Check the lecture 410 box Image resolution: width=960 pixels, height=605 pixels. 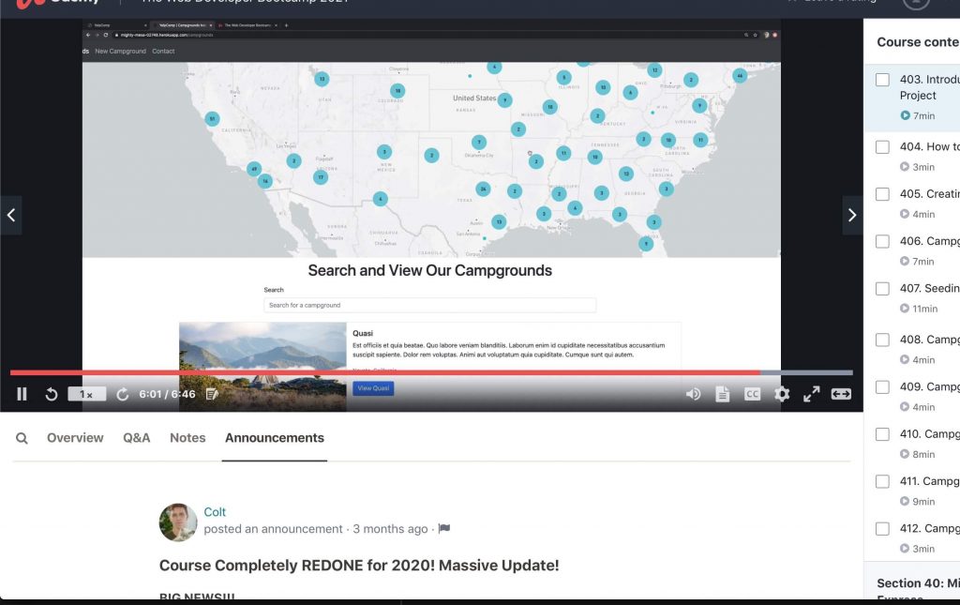tap(882, 434)
